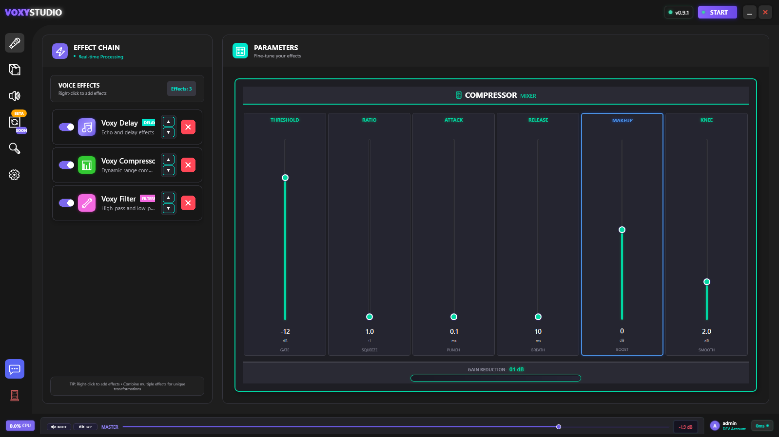Click the Threshold slider handle
Image resolution: width=779 pixels, height=437 pixels.
pos(285,178)
